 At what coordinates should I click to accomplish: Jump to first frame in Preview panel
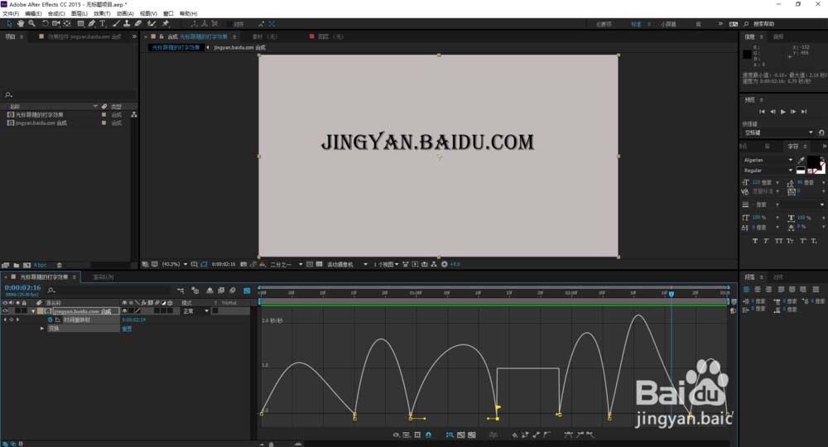click(762, 112)
